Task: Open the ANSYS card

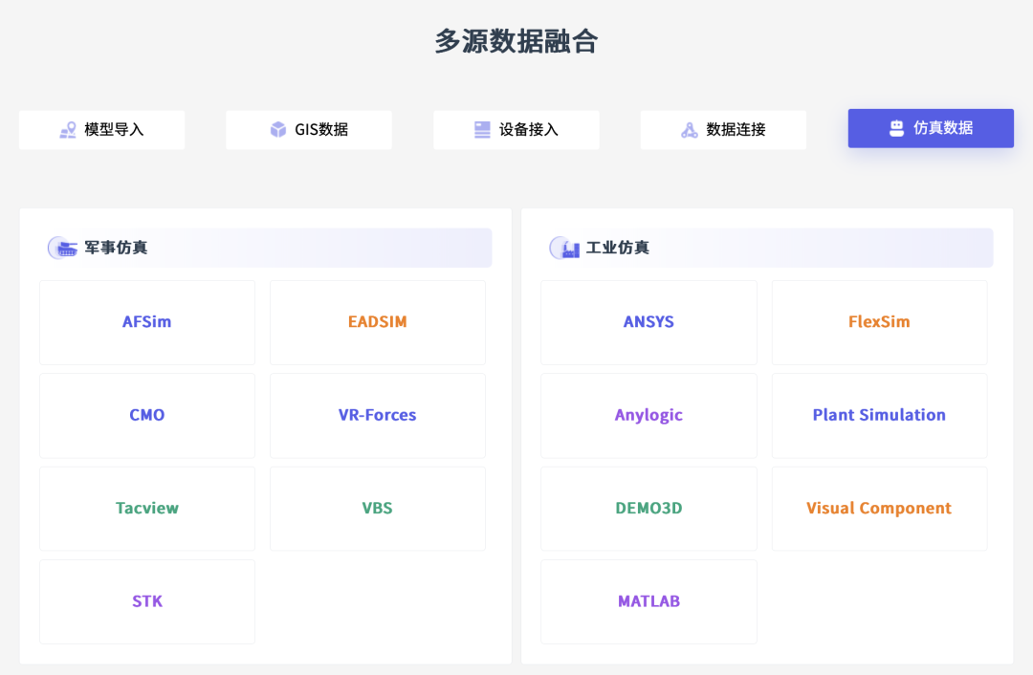Action: coord(648,323)
